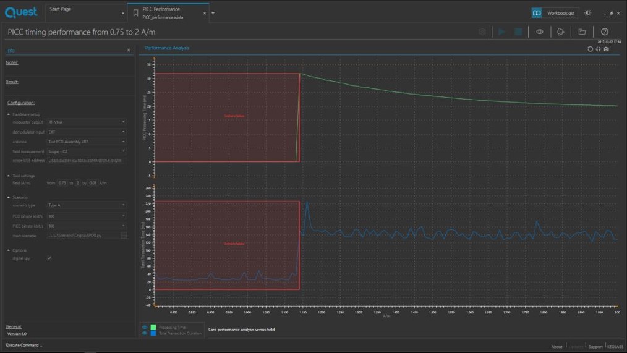Select the Performance Analysis tab
The height and width of the screenshot is (353, 627).
tap(167, 48)
